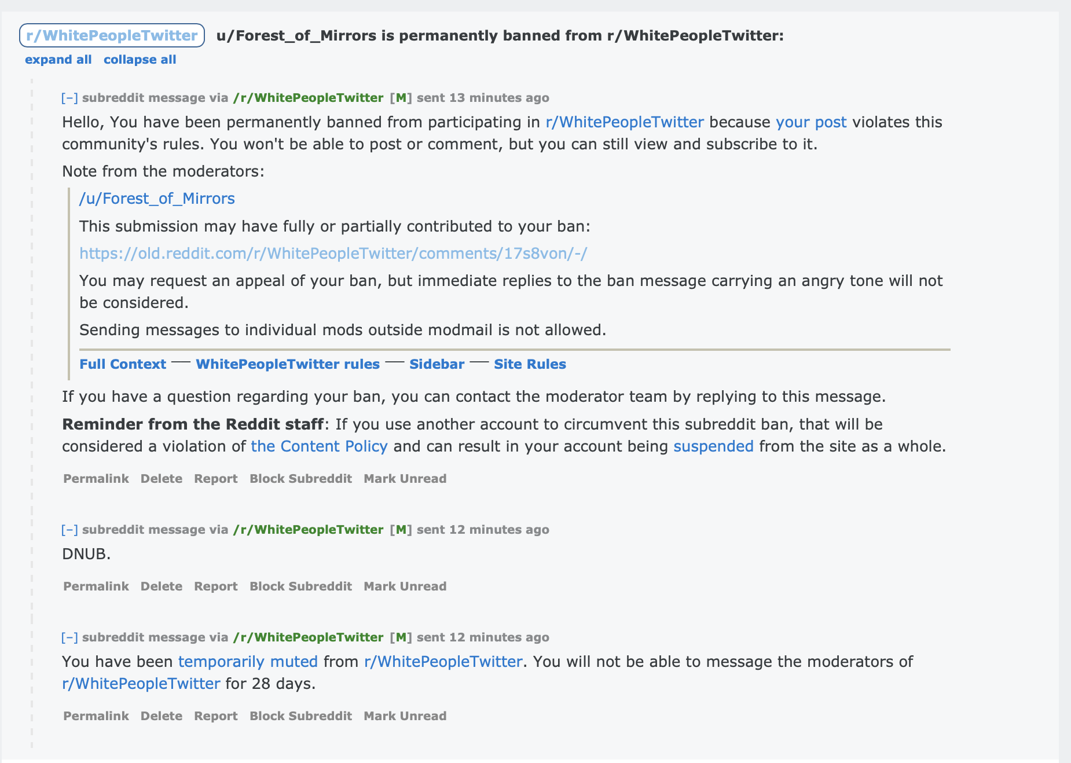
Task: Open the 'your post' link
Action: pyautogui.click(x=810, y=122)
